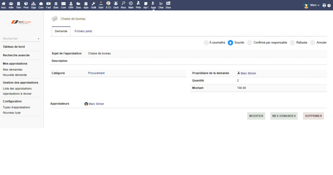Image resolution: width=333 pixels, height=175 pixels.
Task: Click the Chaise de bureau subject value
Action: pyautogui.click(x=100, y=54)
